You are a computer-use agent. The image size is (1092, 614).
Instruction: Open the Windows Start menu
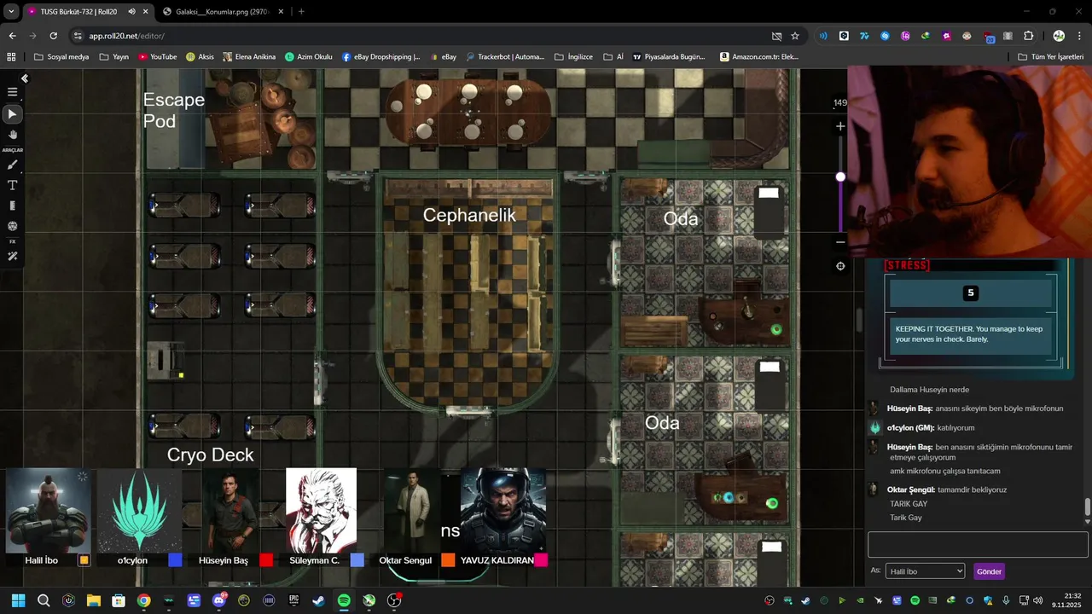(19, 600)
